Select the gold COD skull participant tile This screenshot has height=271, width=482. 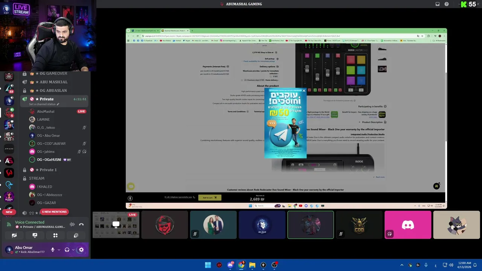359,225
